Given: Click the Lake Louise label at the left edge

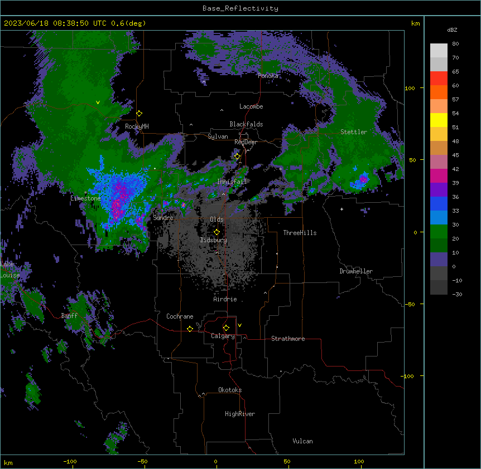Looking at the screenshot, I should pos(10,270).
